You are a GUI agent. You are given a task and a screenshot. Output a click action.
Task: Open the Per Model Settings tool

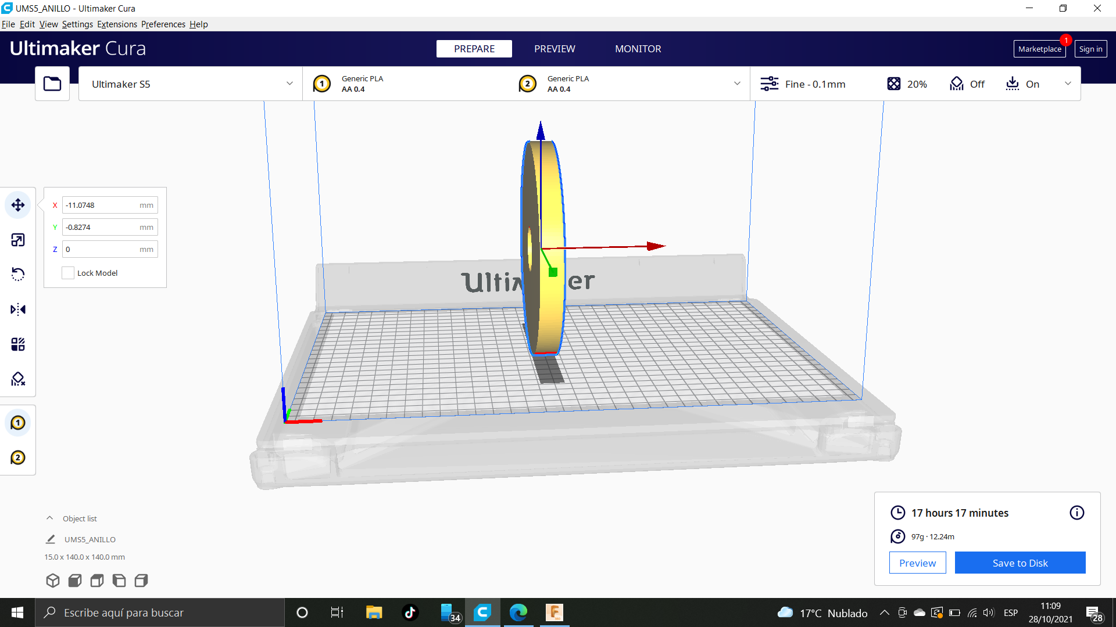coord(18,344)
